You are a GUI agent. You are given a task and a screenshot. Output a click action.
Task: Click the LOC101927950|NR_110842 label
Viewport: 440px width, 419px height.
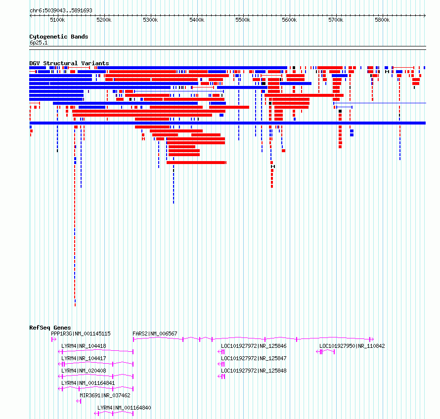coord(352,346)
